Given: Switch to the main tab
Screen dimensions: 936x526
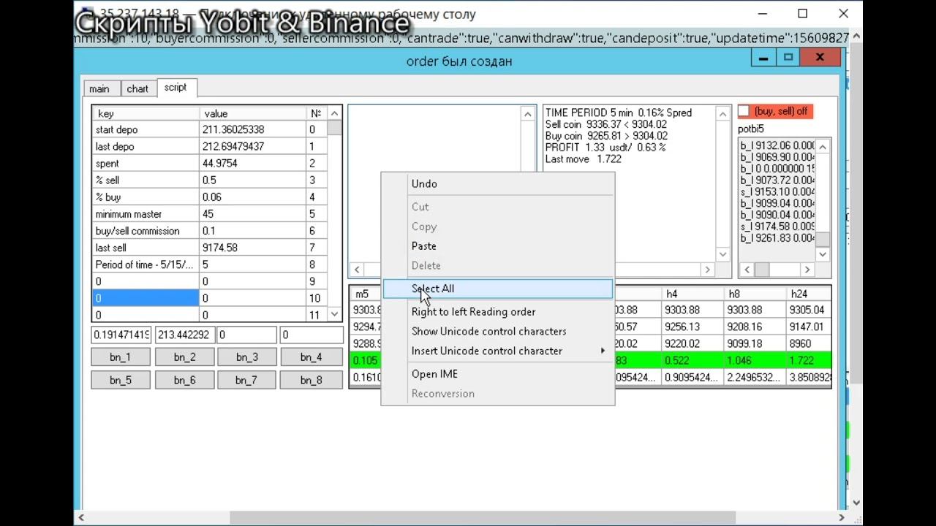Looking at the screenshot, I should 99,89.
